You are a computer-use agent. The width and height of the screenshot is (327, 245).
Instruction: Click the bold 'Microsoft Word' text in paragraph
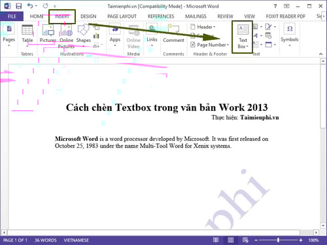pyautogui.click(x=77, y=139)
